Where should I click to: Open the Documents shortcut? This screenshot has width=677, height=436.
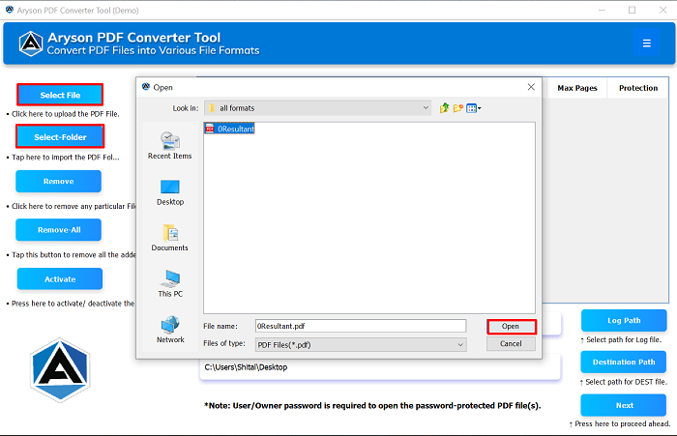169,238
